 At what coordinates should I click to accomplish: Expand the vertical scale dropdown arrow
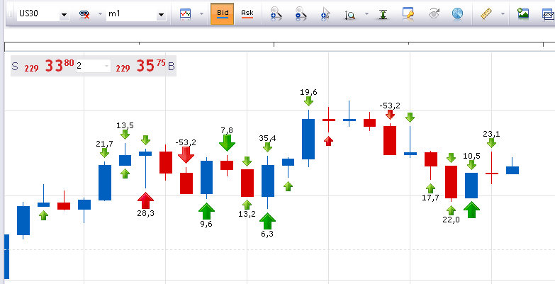(x=366, y=14)
